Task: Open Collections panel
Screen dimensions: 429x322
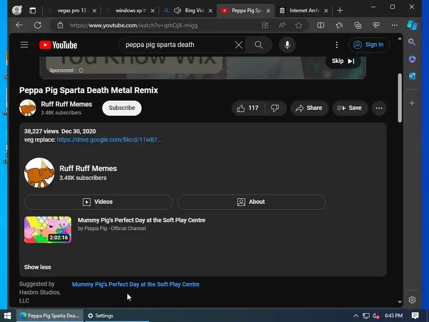Action: tap(358, 25)
